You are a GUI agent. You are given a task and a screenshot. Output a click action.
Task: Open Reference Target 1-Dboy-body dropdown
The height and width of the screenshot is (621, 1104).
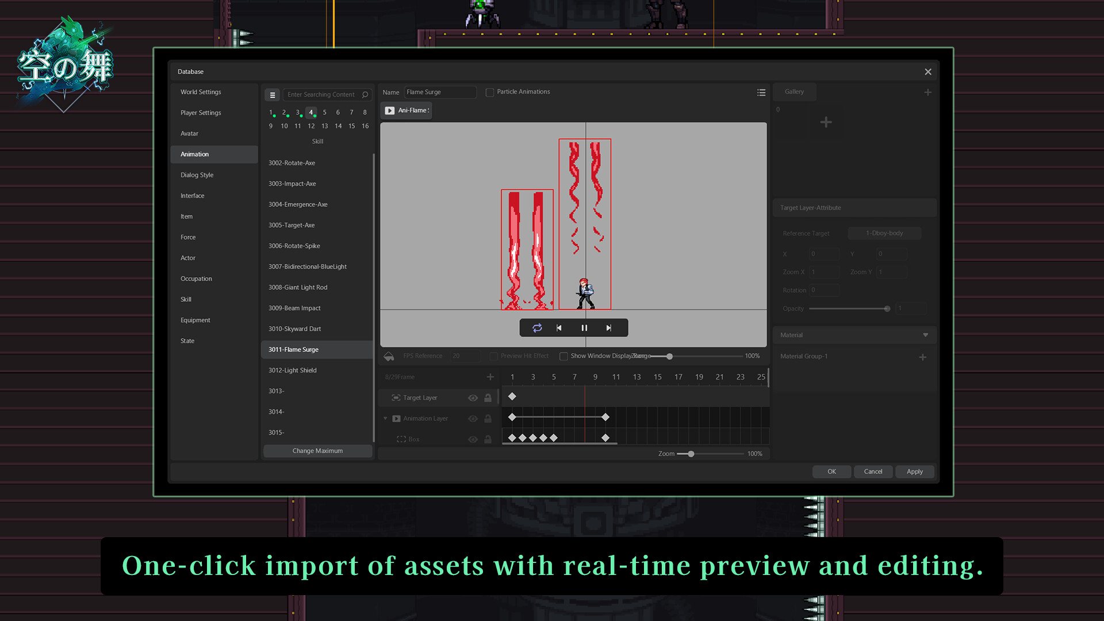(x=884, y=233)
